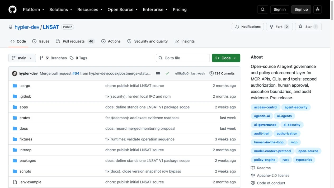Screen dimensions: 334x188
Task: Open the main branch selector dropdown
Action: pos(22,58)
